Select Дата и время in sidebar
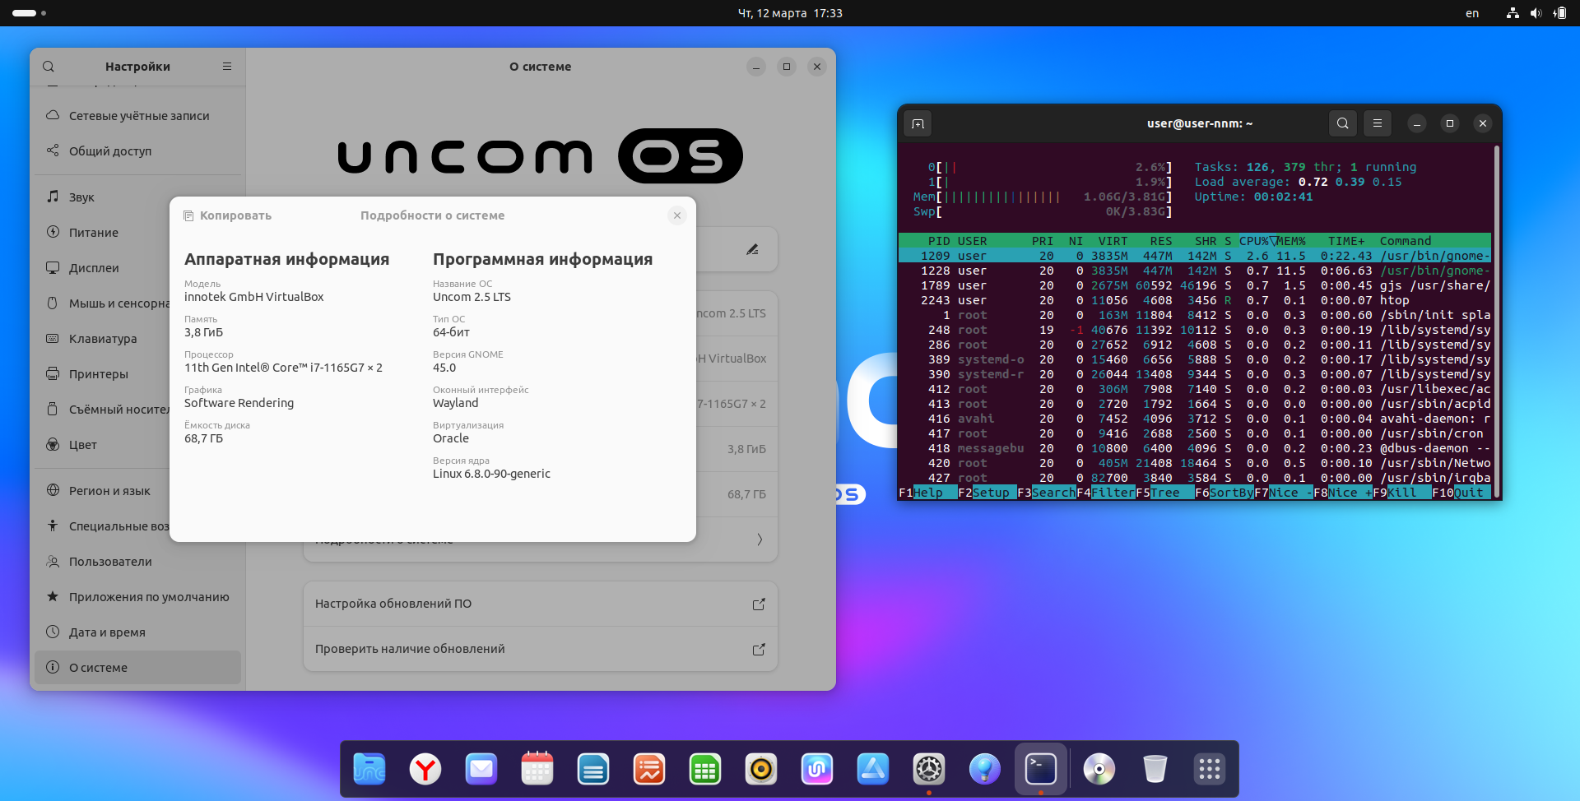 tap(107, 632)
